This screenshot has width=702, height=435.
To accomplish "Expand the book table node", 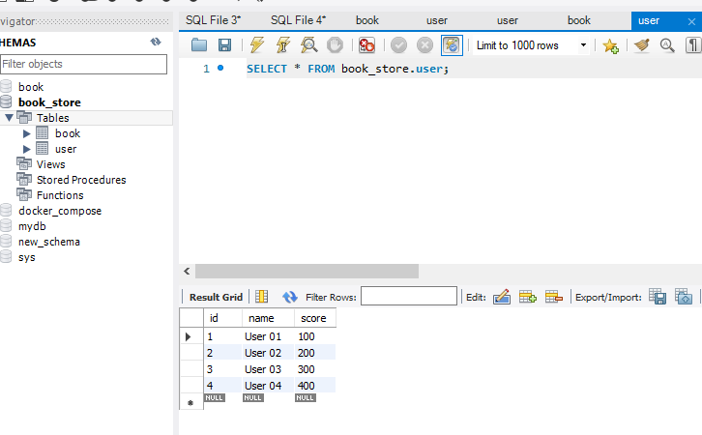I will (26, 133).
